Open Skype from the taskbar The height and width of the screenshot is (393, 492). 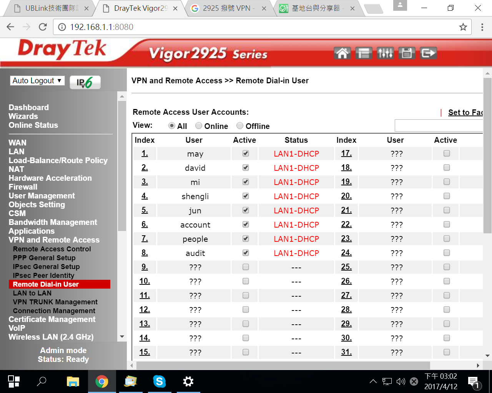point(159,381)
